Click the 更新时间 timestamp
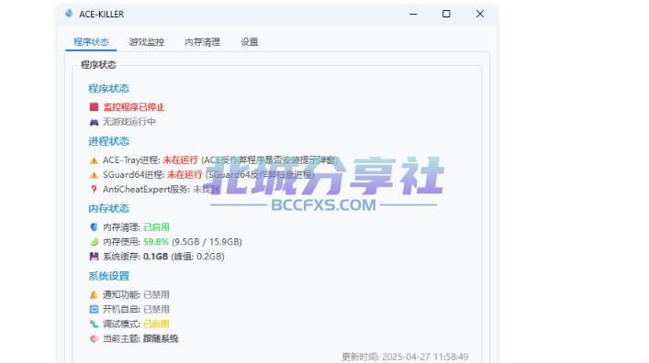649x363 pixels. [405, 357]
